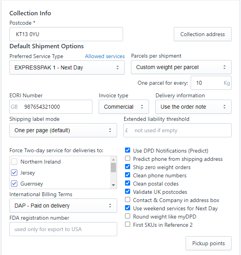Disable Use DPD Notifications (Predict)

(x=128, y=150)
